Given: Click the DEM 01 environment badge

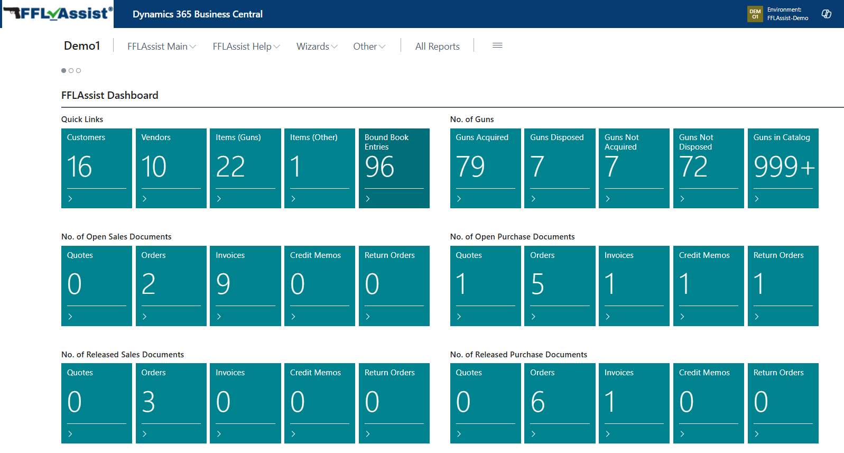Looking at the screenshot, I should point(755,14).
